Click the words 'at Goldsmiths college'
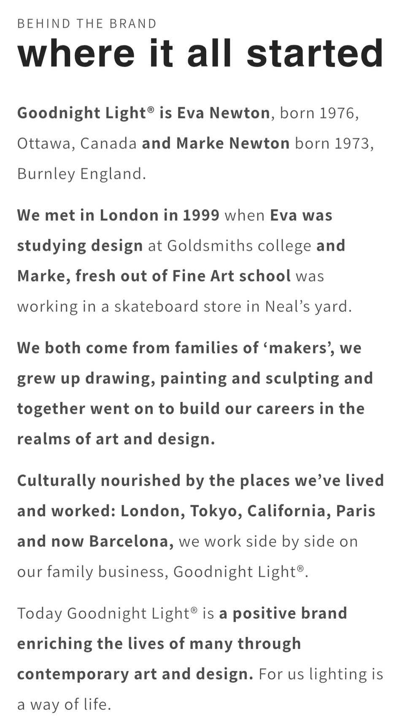 tap(229, 245)
